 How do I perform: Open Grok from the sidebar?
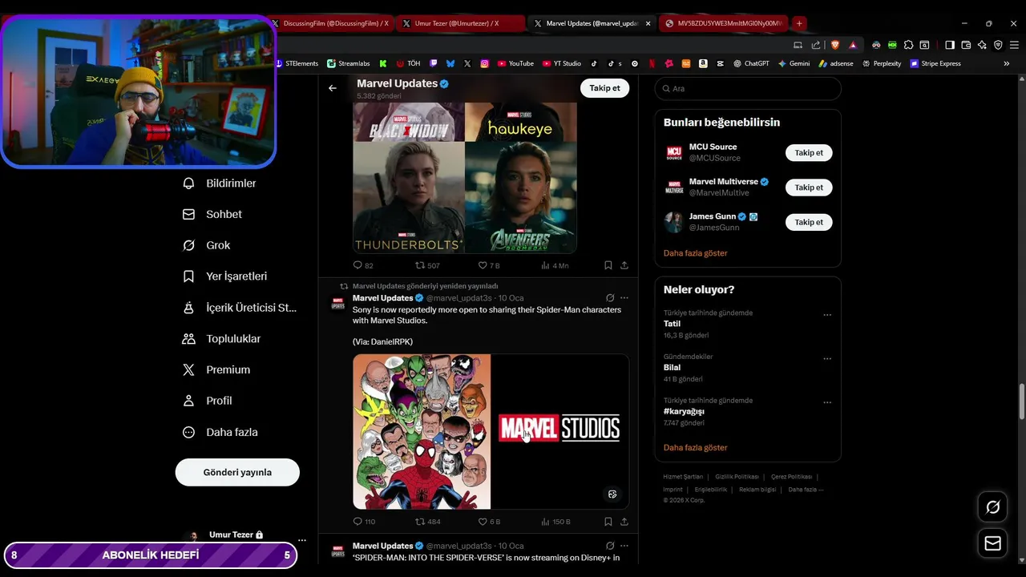coord(207,245)
